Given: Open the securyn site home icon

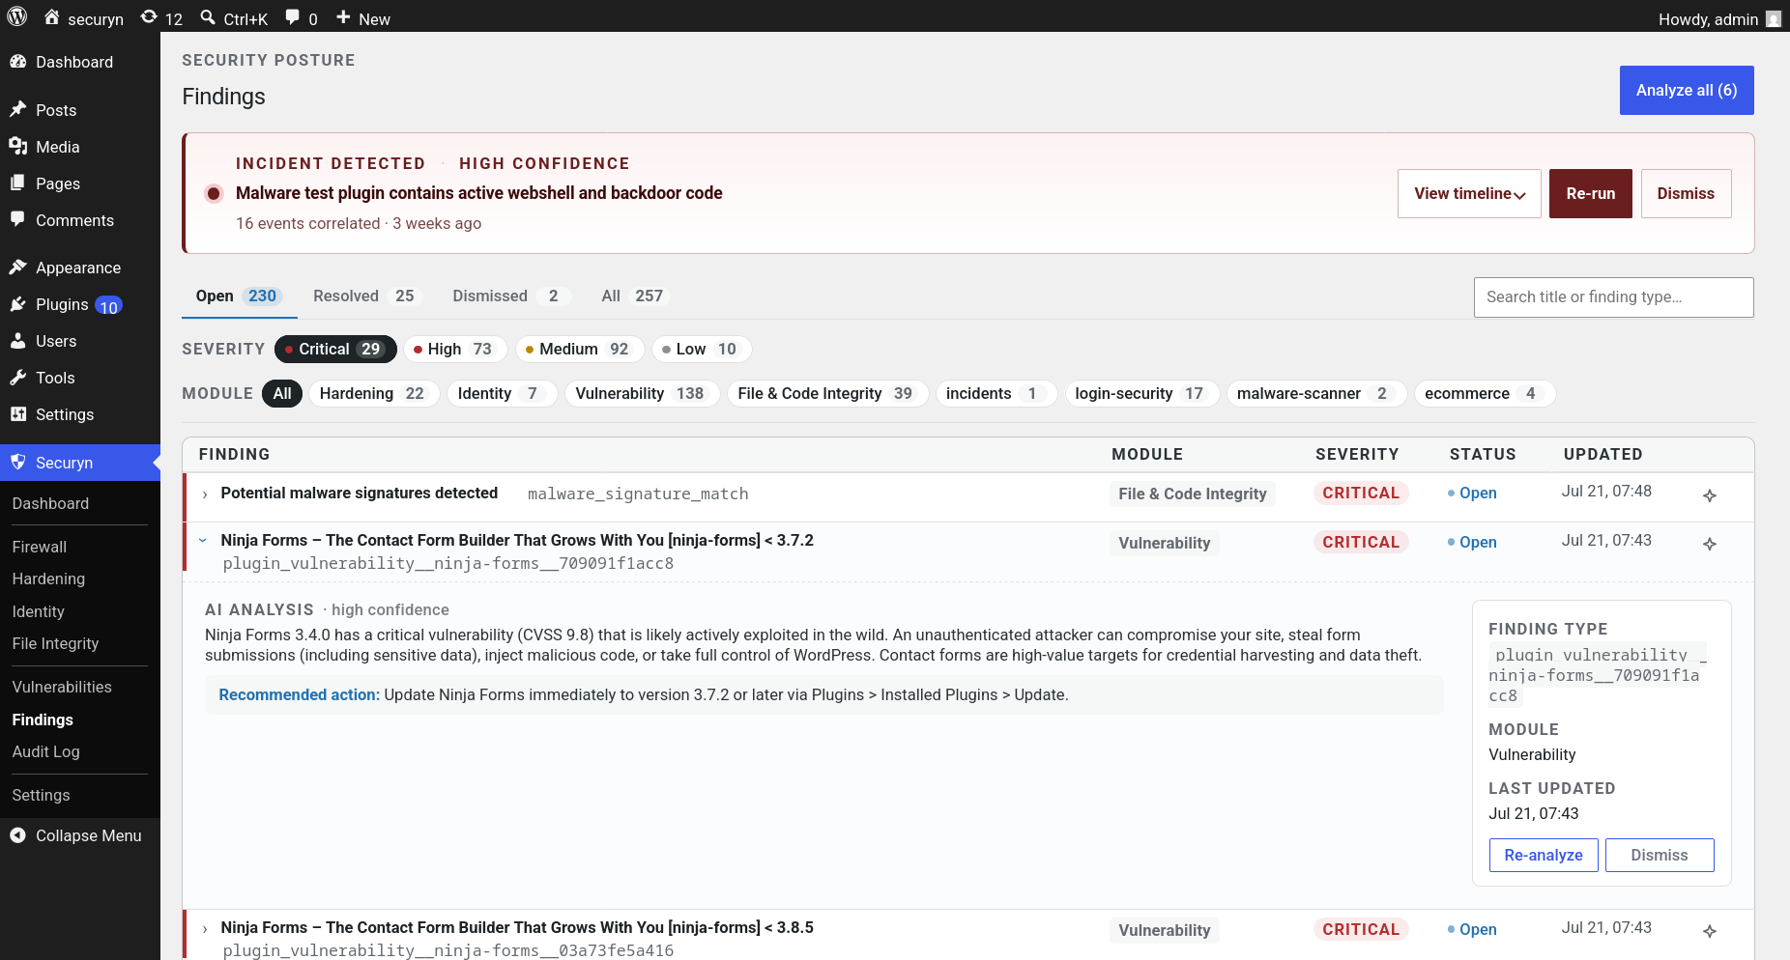Looking at the screenshot, I should 52,17.
